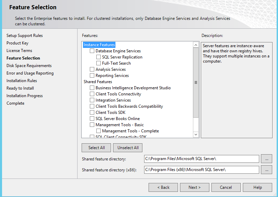Click the Installation Progress step
This screenshot has height=197, width=278.
25,96
